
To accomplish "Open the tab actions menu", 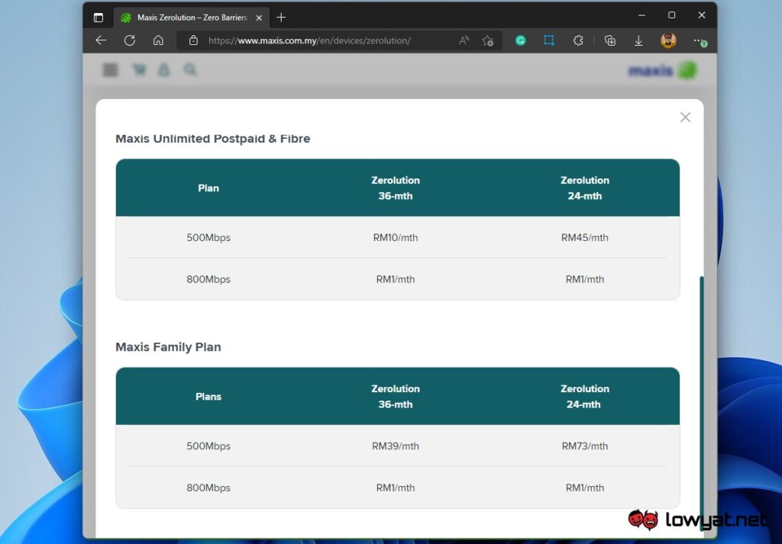I will click(99, 17).
